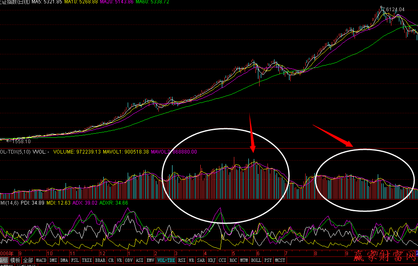
Task: Switch to the CCI indicator tab
Action: [x=222, y=261]
